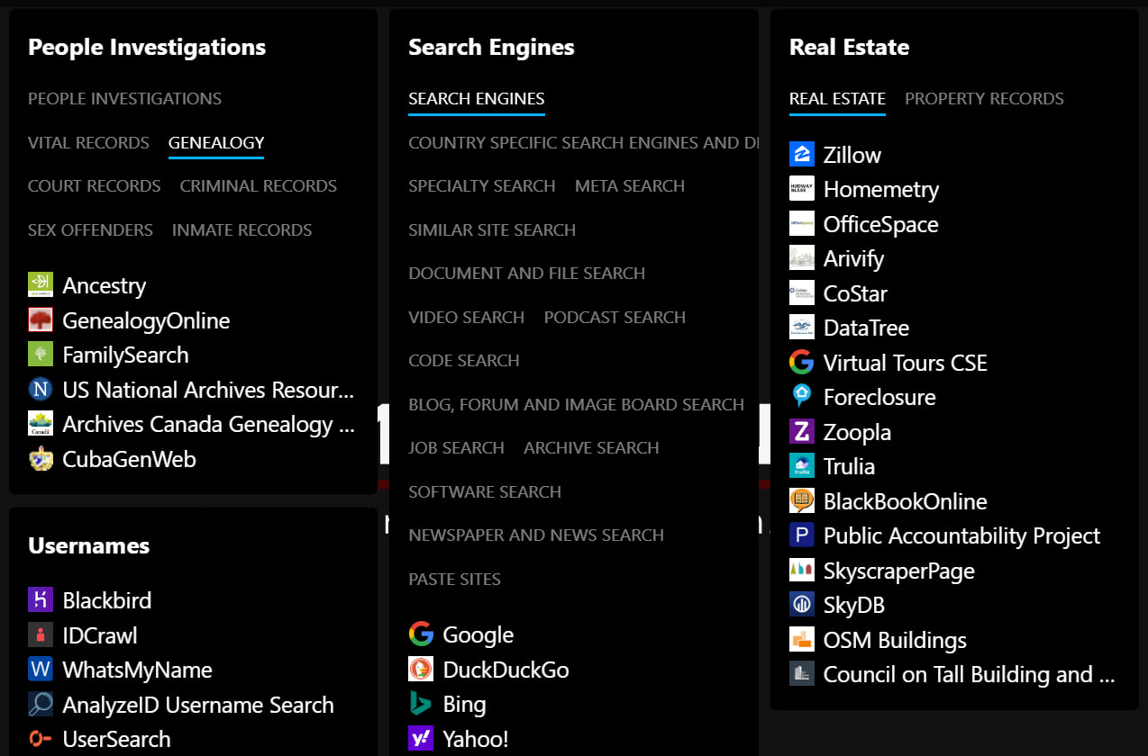Screen dimensions: 1148x756
Task: Open the Code Search tab
Action: (x=464, y=361)
